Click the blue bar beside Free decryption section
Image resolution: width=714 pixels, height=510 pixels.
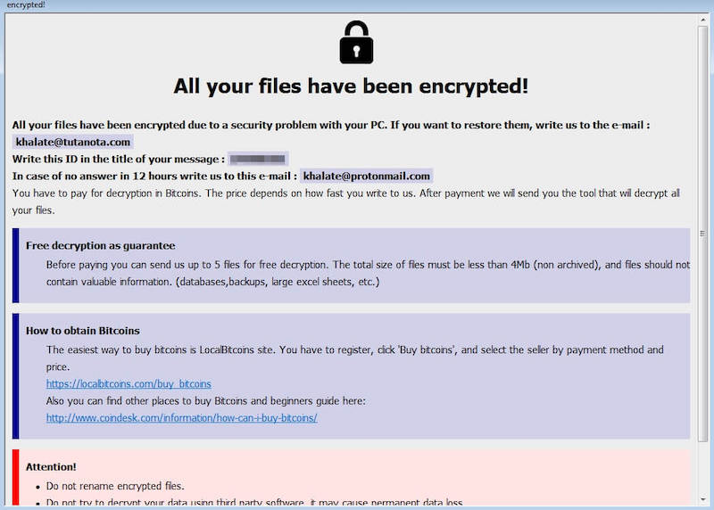(x=16, y=266)
